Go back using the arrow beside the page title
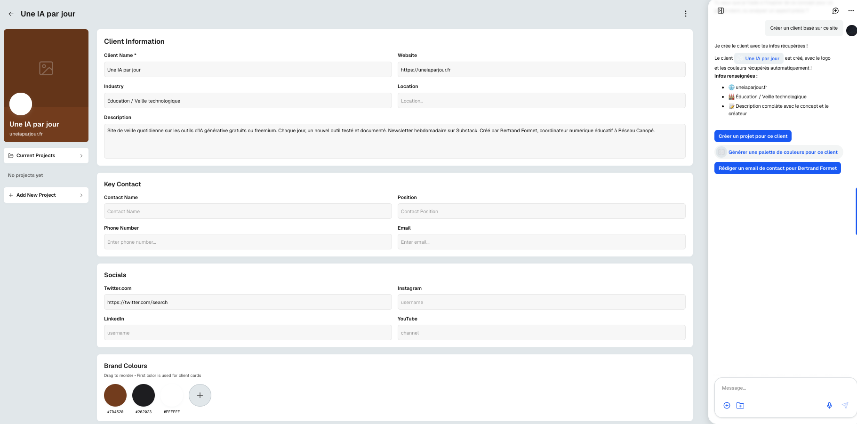The height and width of the screenshot is (424, 857). click(11, 14)
